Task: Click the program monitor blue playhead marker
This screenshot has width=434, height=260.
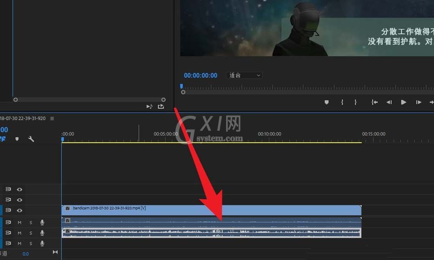Action: click(x=181, y=86)
